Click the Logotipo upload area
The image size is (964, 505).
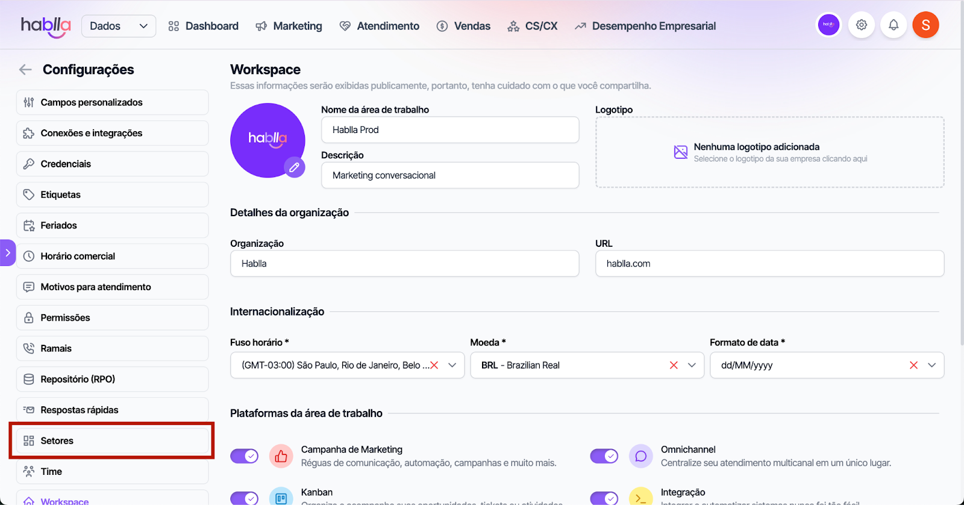pyautogui.click(x=769, y=152)
